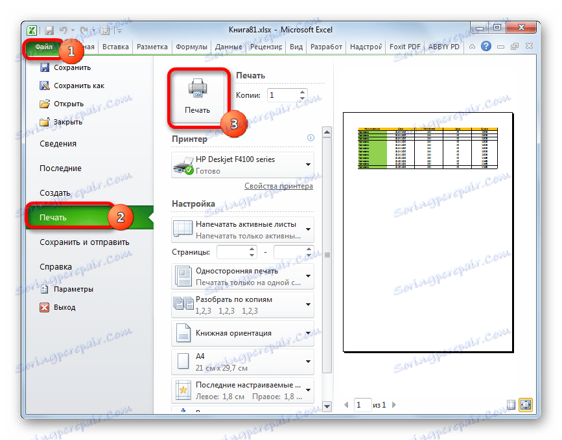Open Напечатать активные листы dropdown
Viewport: 562px width, 440px height.
(242, 229)
